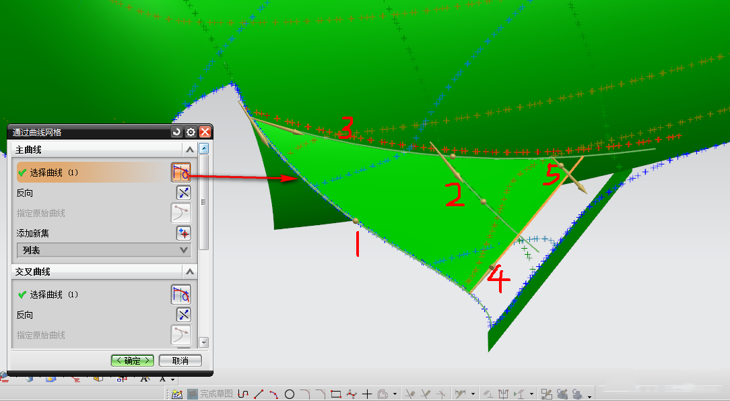Expand the 列表 list section

(x=184, y=250)
